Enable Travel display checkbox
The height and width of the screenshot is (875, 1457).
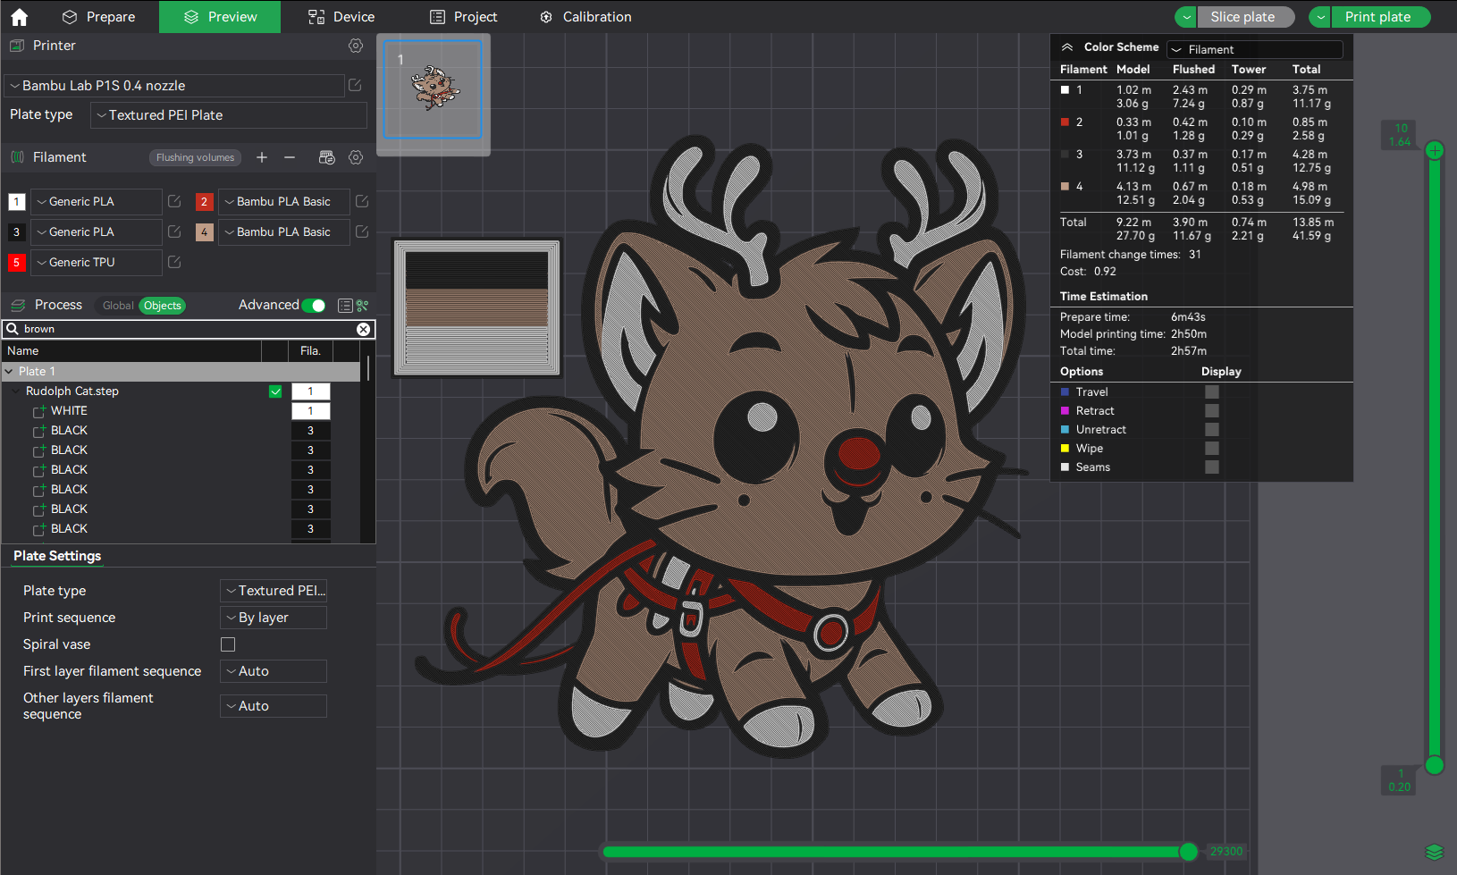(x=1212, y=392)
